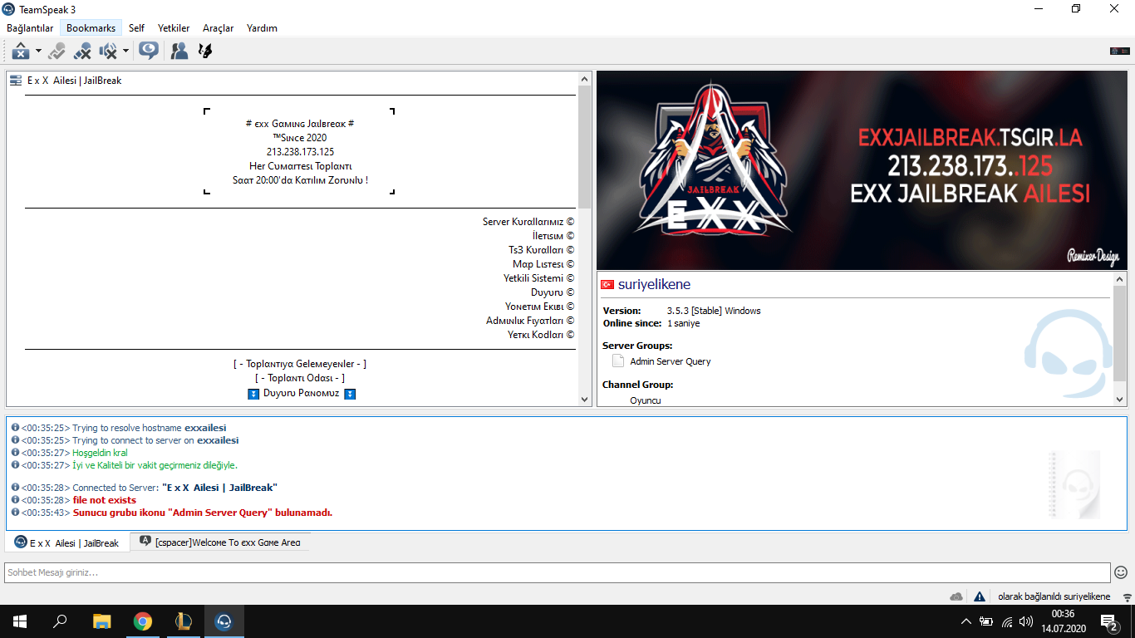Open the Araçlar menu
This screenshot has width=1135, height=638.
(x=219, y=28)
